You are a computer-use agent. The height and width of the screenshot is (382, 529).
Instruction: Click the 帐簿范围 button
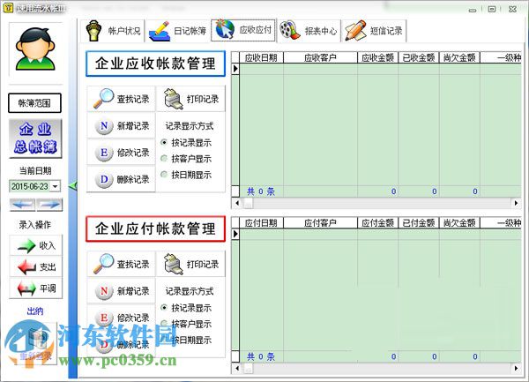coord(34,103)
